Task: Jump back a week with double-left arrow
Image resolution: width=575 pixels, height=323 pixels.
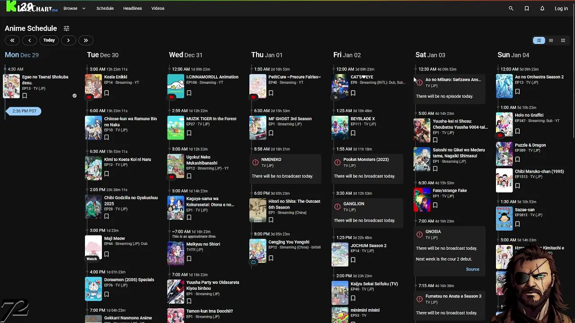Action: coord(12,40)
